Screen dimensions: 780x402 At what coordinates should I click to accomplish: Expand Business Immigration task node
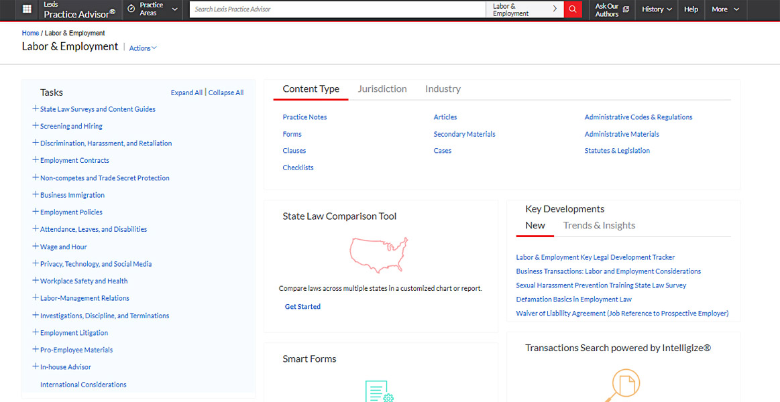[x=36, y=195]
